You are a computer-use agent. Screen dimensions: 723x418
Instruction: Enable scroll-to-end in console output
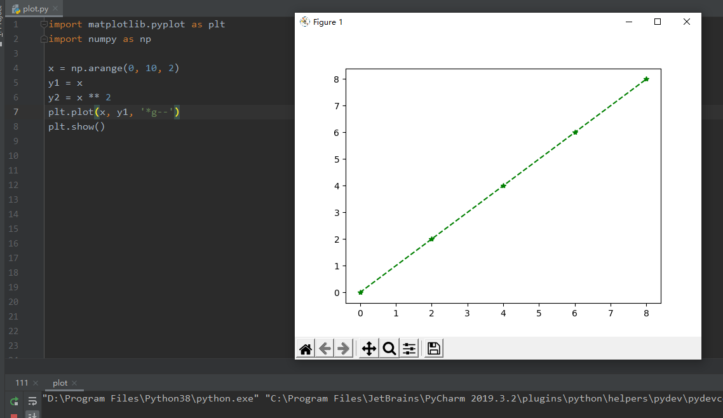(x=31, y=414)
